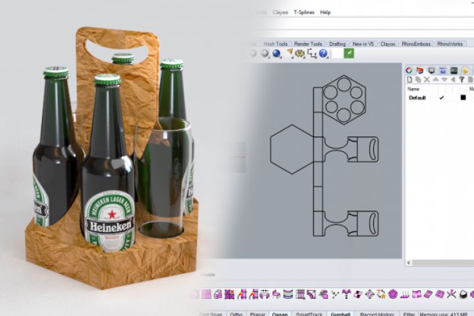The width and height of the screenshot is (474, 316).
Task: Open the color wheel panel tab
Action: coord(409,70)
